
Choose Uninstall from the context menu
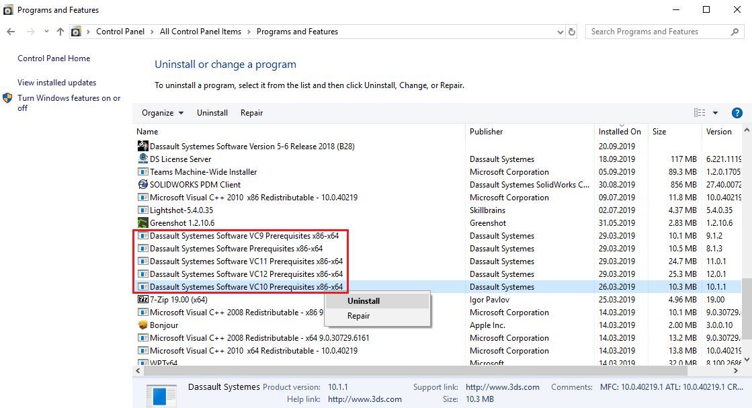364,301
